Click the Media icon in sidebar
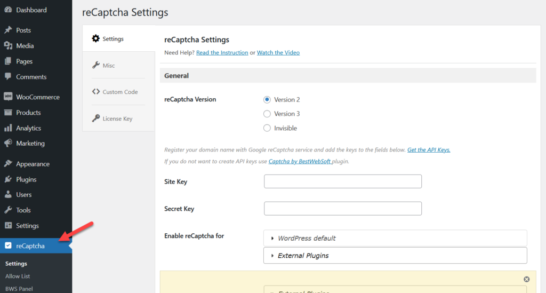The width and height of the screenshot is (546, 293). 8,46
